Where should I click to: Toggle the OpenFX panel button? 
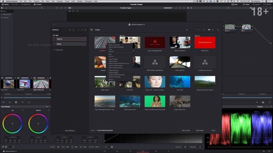click(256, 4)
